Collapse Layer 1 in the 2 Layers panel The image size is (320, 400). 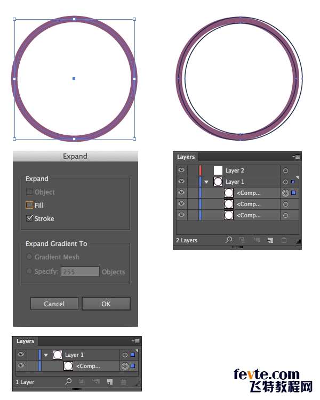click(206, 182)
